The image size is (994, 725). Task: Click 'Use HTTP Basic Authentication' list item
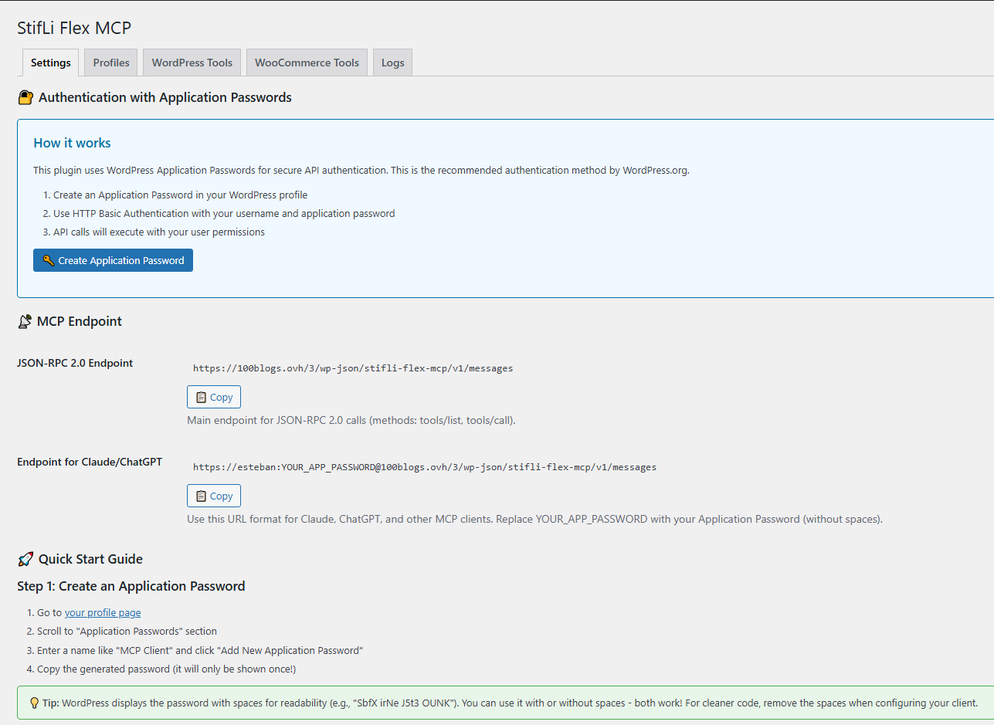pos(224,214)
